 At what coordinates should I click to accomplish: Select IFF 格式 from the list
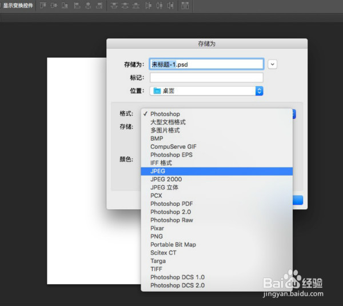click(x=217, y=163)
